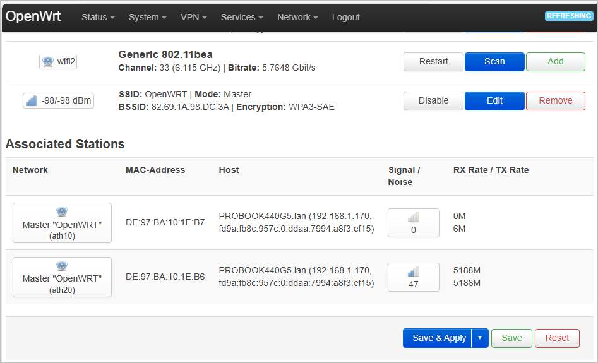Open the System menu
The height and width of the screenshot is (363, 598).
(x=147, y=17)
